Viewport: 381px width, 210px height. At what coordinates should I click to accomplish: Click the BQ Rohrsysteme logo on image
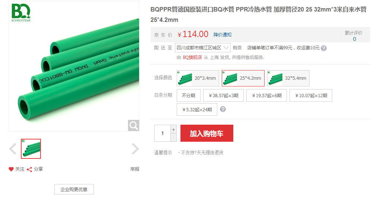click(x=21, y=13)
